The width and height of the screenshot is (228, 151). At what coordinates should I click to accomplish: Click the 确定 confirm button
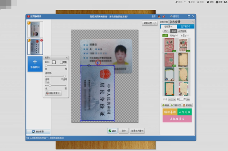(x=112, y=131)
